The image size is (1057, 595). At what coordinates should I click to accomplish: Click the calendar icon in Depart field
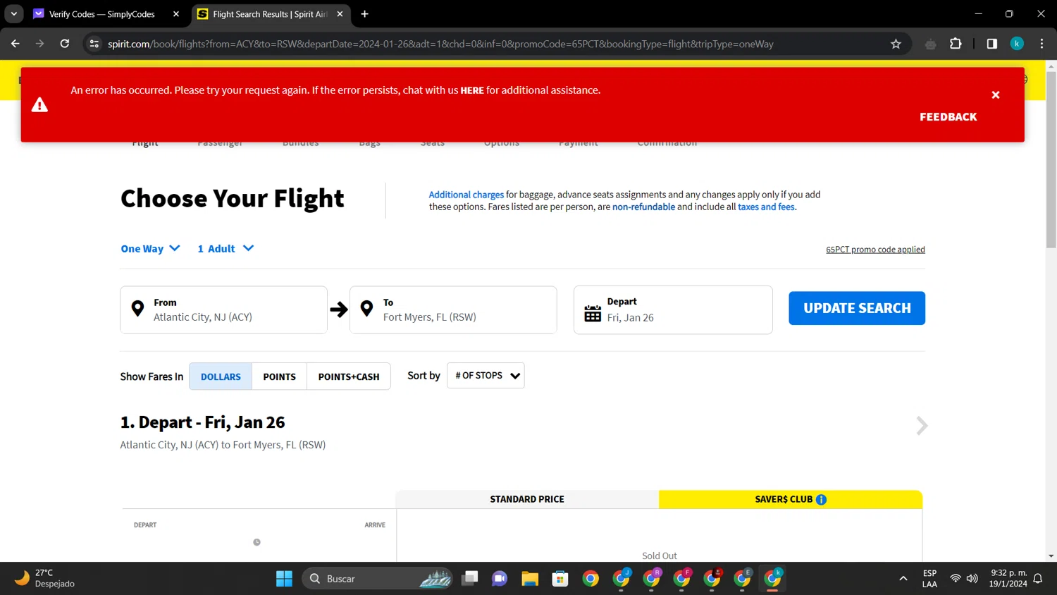pos(593,313)
